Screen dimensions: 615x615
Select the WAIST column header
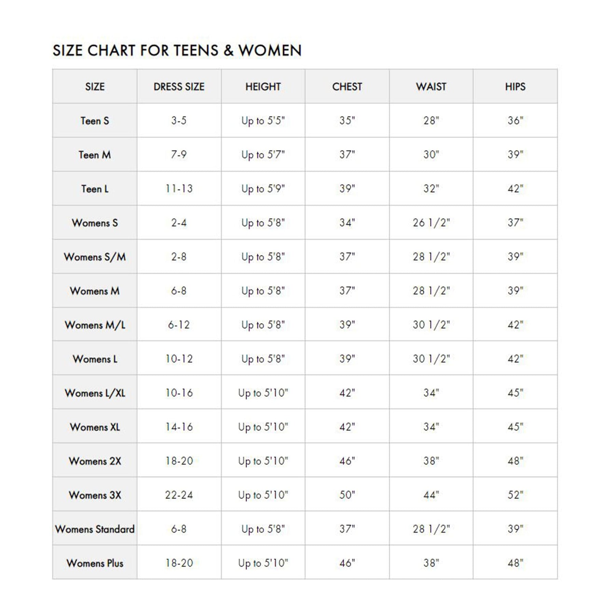431,87
